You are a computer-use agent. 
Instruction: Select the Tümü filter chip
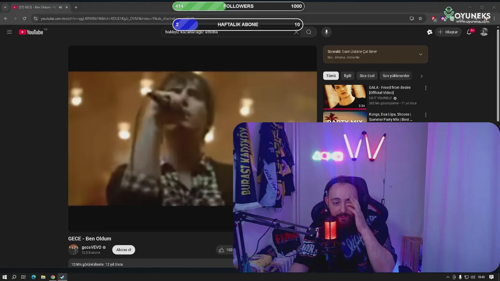tap(331, 76)
